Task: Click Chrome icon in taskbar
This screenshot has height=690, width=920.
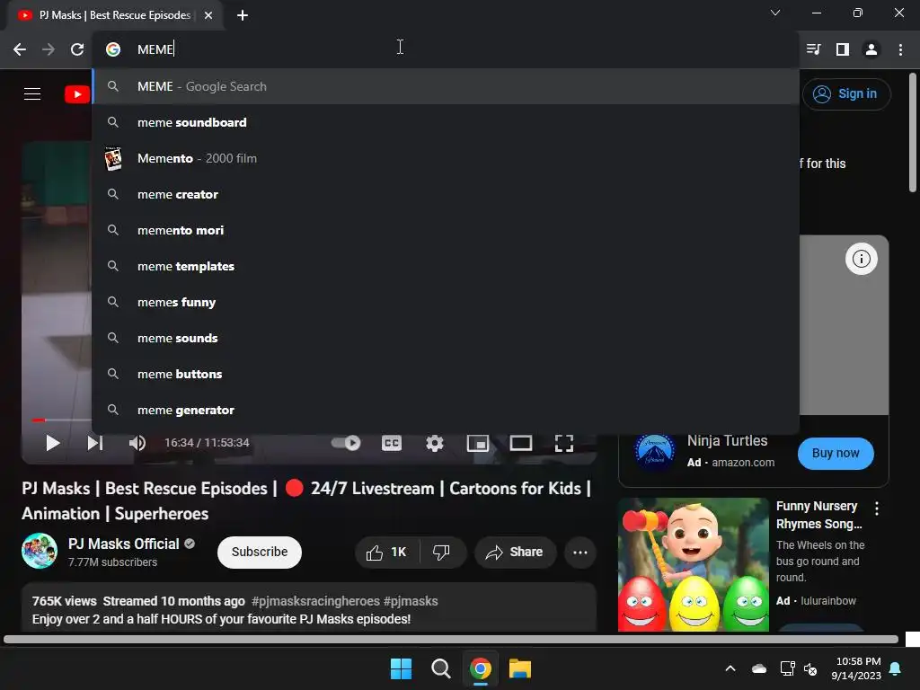Action: [480, 668]
